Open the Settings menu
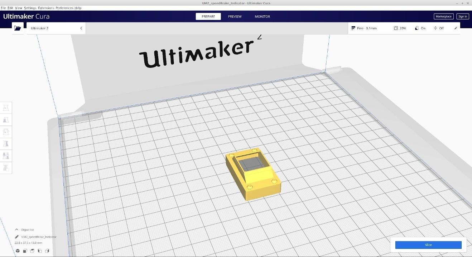The image size is (472, 257). tap(30, 8)
